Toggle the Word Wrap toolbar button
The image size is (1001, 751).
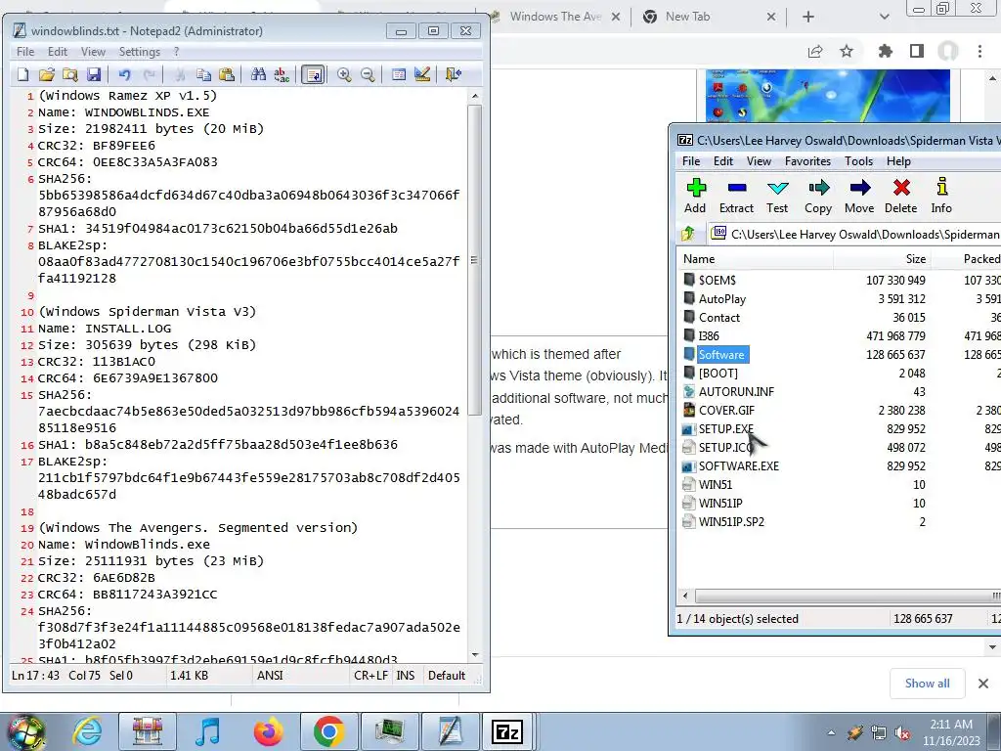(x=313, y=74)
